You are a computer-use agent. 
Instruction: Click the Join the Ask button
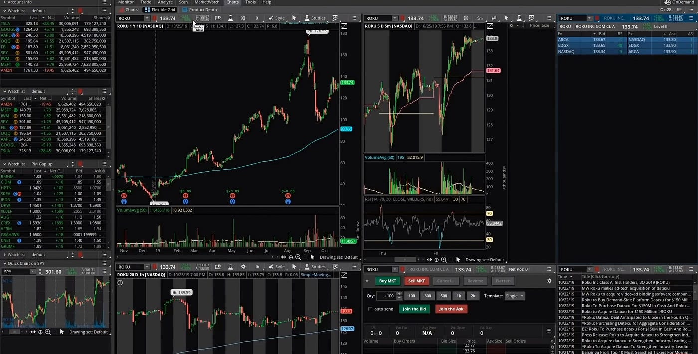click(x=451, y=309)
